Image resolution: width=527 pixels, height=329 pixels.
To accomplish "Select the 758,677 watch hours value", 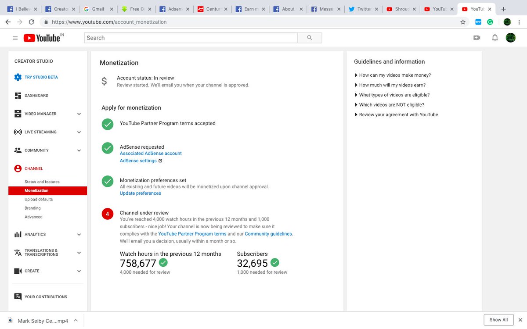I will [138, 263].
